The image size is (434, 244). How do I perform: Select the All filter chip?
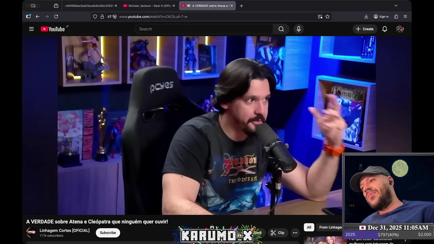click(x=309, y=227)
